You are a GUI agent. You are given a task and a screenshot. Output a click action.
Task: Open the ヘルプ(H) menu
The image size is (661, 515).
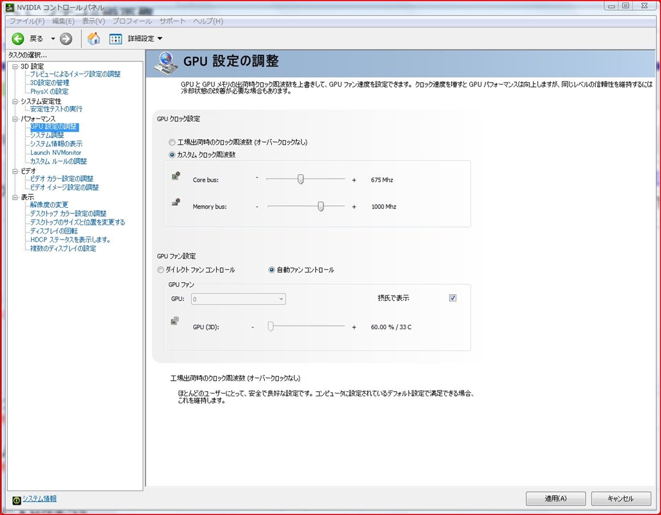208,21
